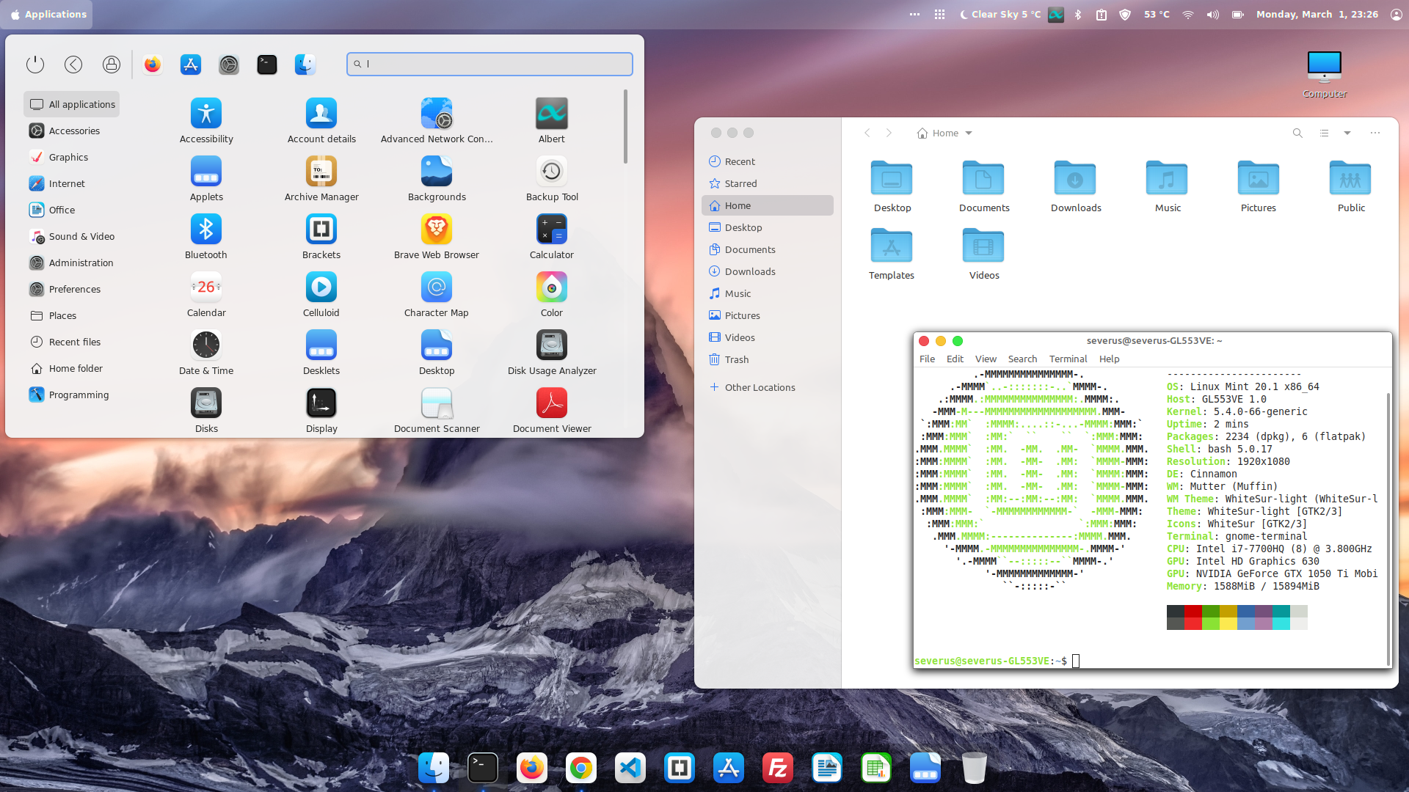The height and width of the screenshot is (792, 1409).
Task: Open Visual Studio Code from dock
Action: [630, 768]
